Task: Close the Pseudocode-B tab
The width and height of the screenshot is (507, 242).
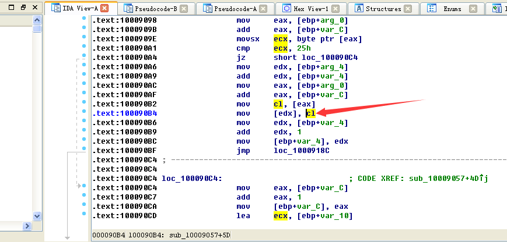Action: 184,9
